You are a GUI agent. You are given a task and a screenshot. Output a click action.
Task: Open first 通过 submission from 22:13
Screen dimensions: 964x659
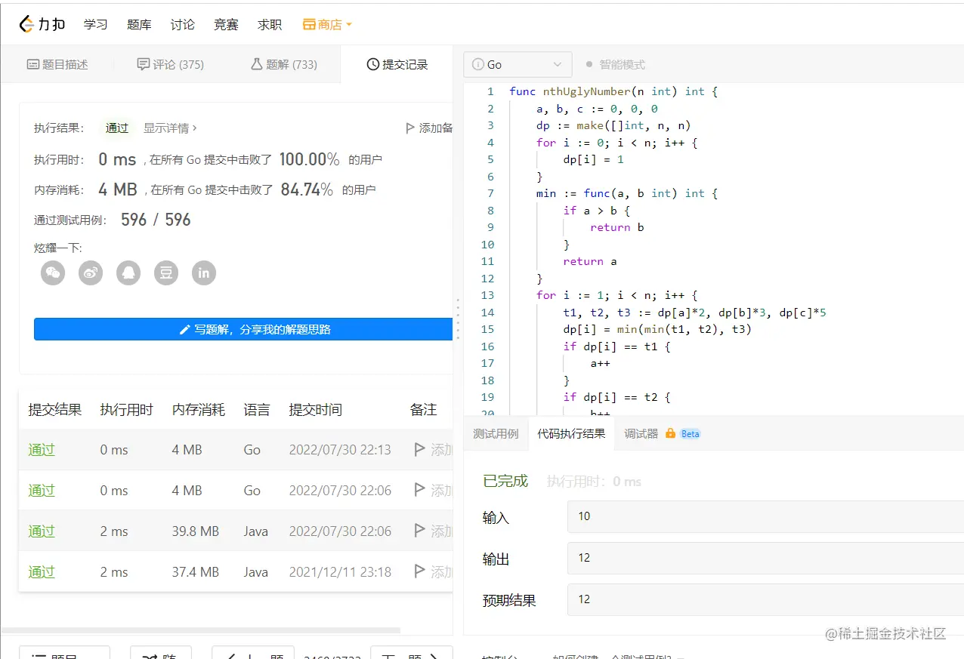[42, 450]
